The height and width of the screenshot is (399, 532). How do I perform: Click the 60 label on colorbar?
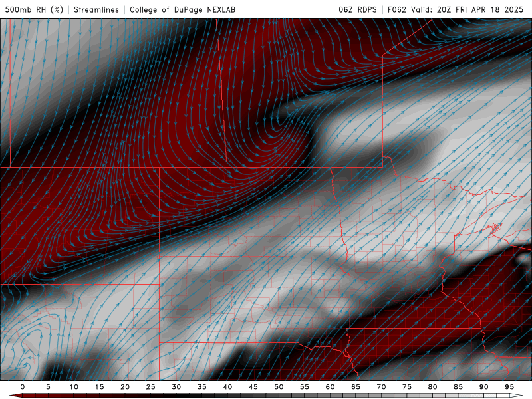click(330, 387)
